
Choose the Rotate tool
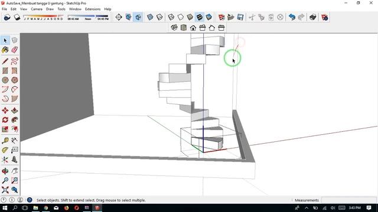[x=5, y=120]
